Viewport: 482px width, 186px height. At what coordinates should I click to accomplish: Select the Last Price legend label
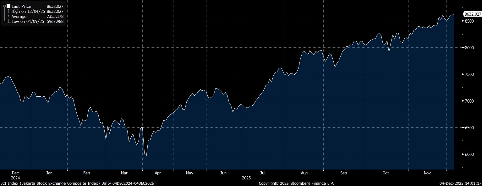[21, 6]
